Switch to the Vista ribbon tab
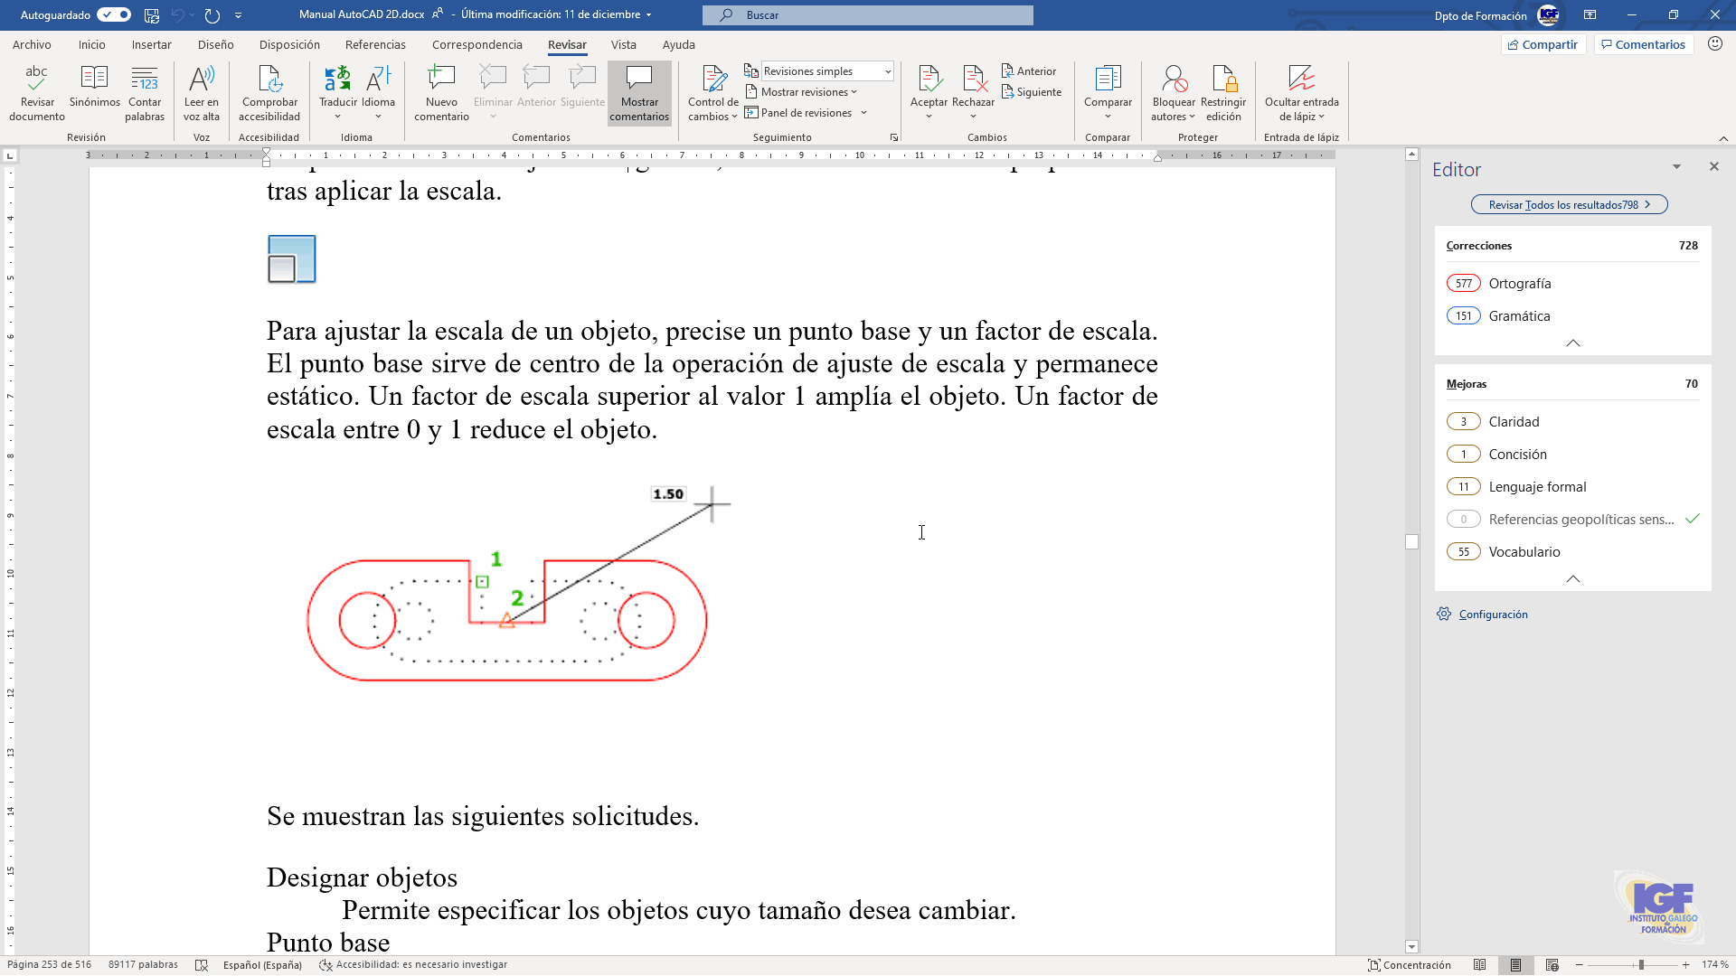Screen dimensions: 1736x976 (625, 44)
